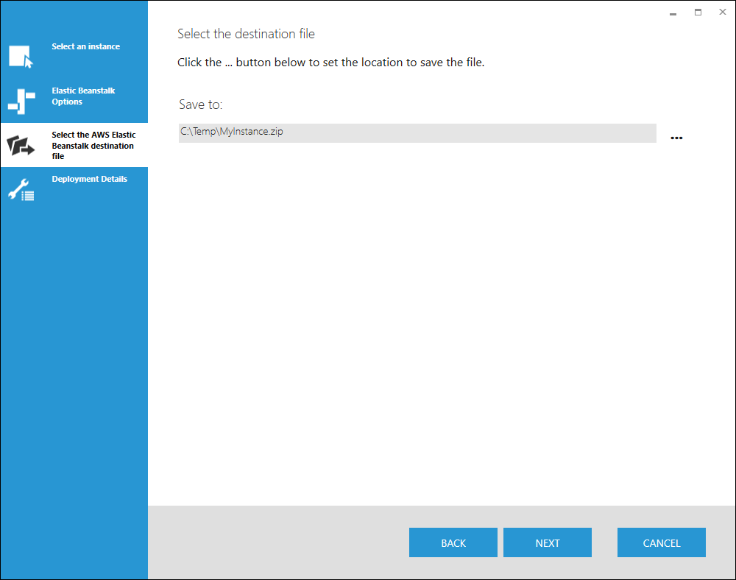
Task: Focus the C:\Temp\MyInstance.zip path field
Action: [417, 133]
